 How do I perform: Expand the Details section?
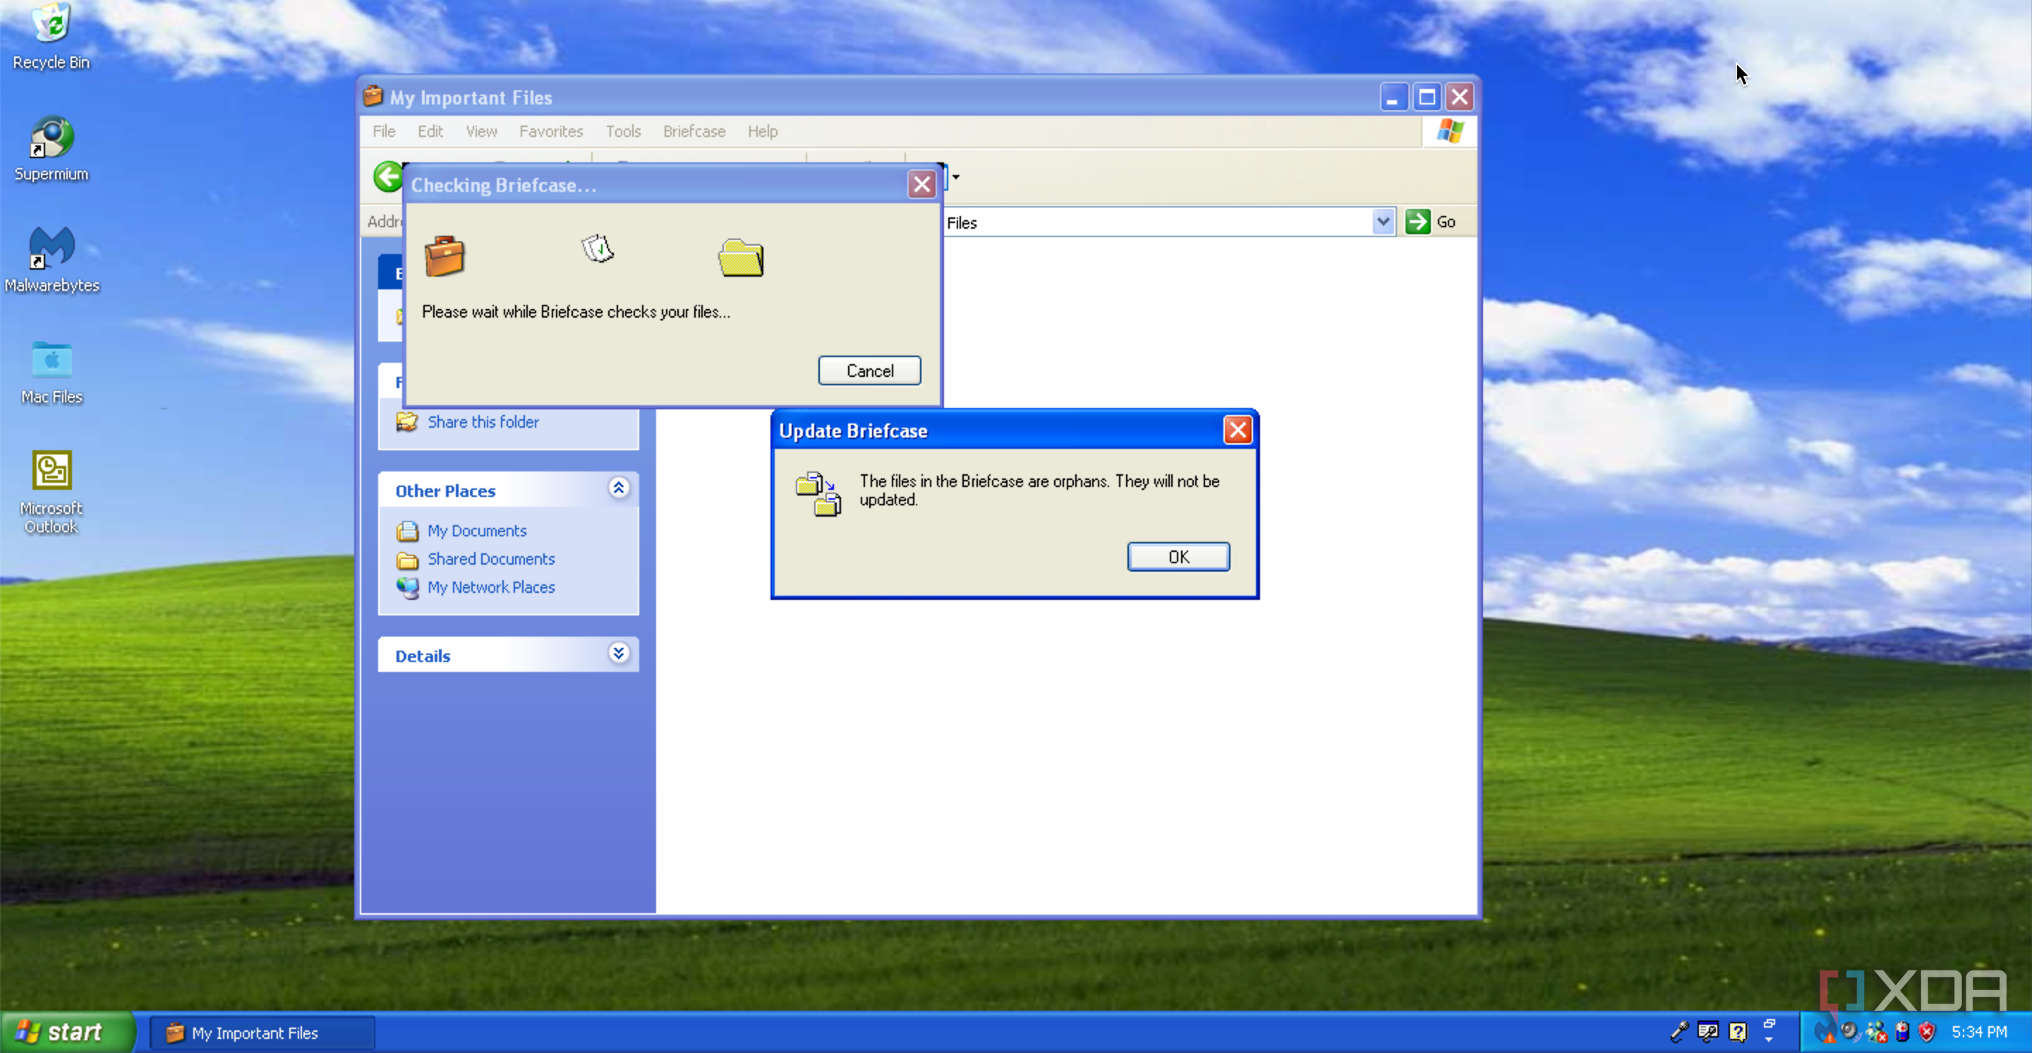[x=619, y=654]
